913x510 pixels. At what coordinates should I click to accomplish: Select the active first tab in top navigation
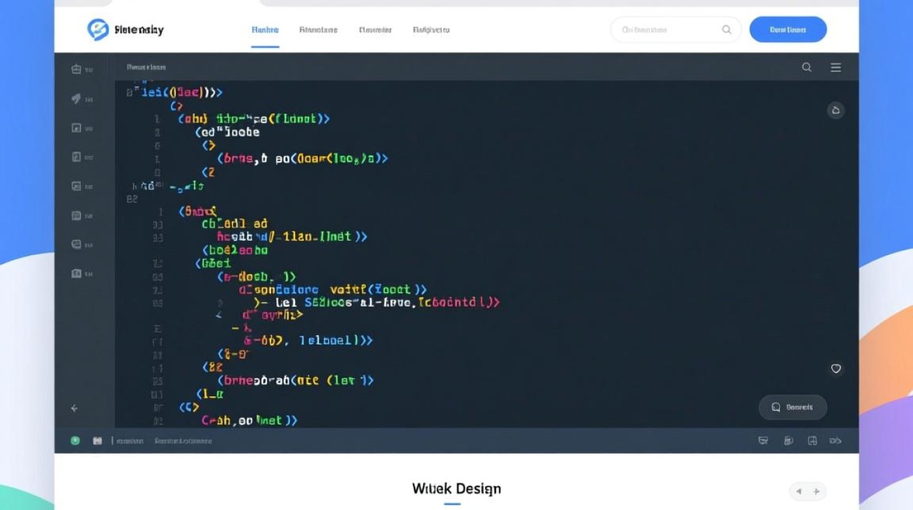265,30
